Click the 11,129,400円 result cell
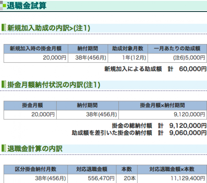Screen dimensions: 207x183 point(172,178)
